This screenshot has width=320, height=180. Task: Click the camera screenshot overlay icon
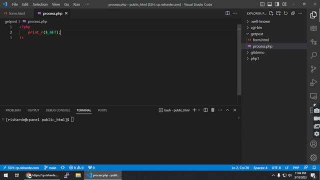pyautogui.click(x=316, y=110)
